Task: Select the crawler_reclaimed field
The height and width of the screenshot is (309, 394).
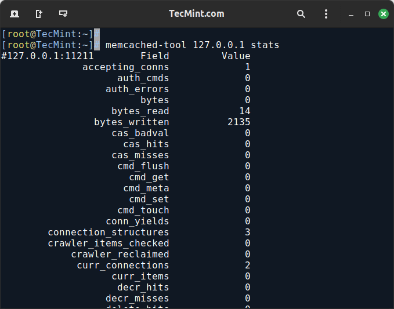Action: point(120,255)
